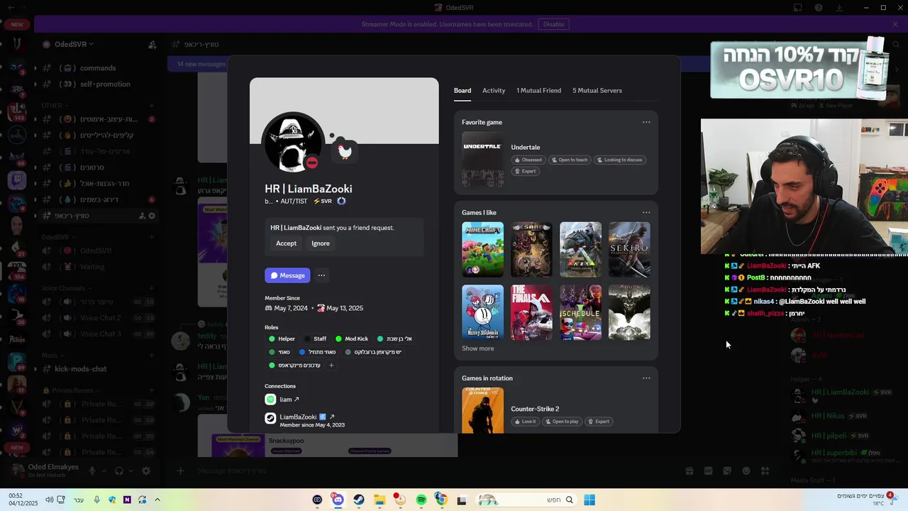This screenshot has height=511, width=908.
Task: Open Steam from the Windows taskbar
Action: 359,500
